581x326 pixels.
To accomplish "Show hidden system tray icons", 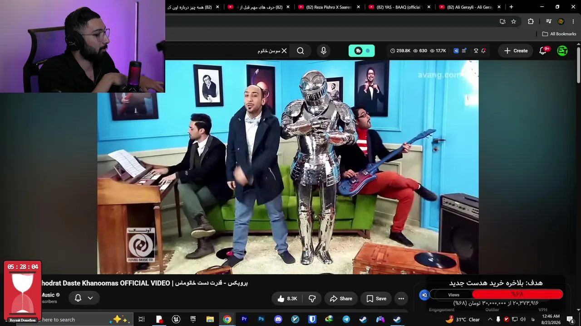I will 490,320.
